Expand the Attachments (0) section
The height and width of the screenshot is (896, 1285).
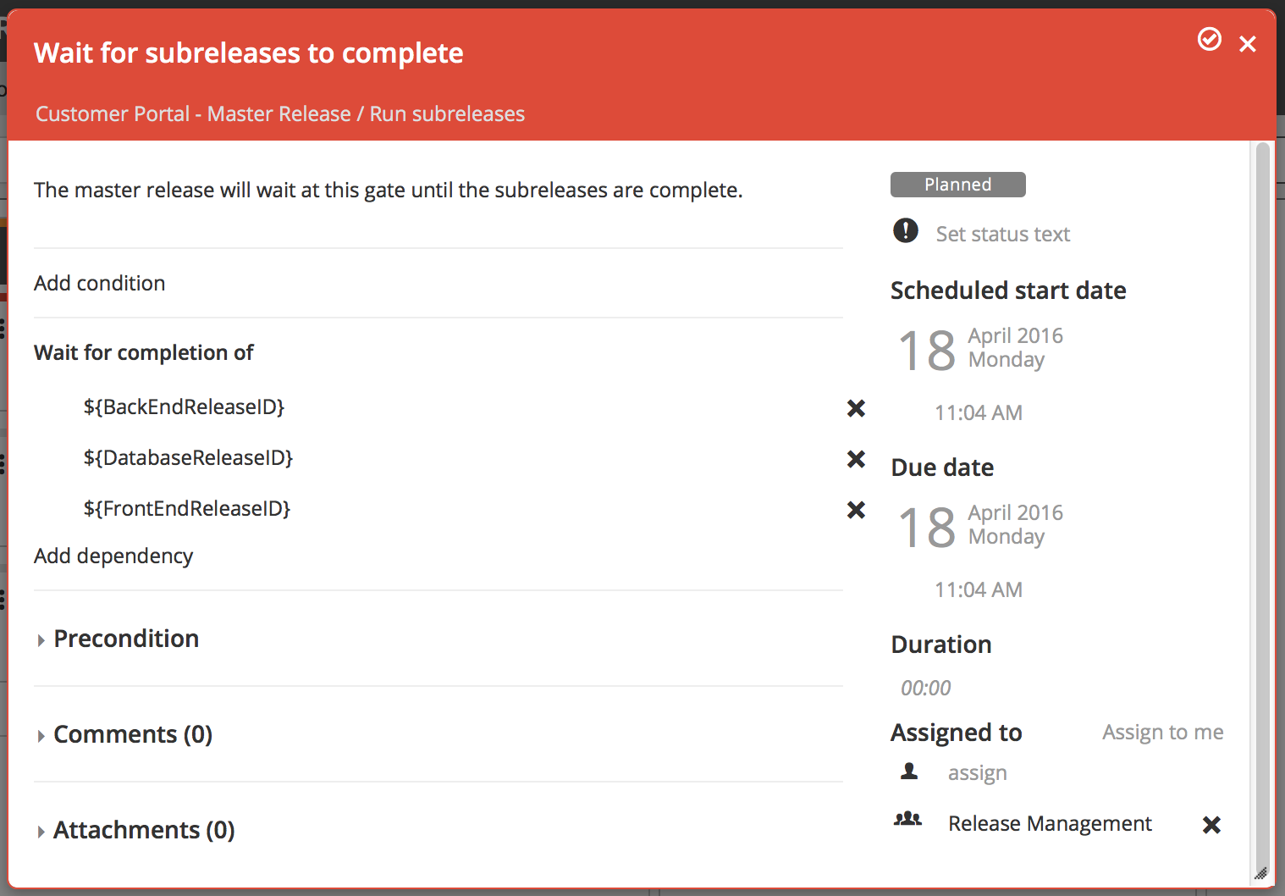coord(135,830)
